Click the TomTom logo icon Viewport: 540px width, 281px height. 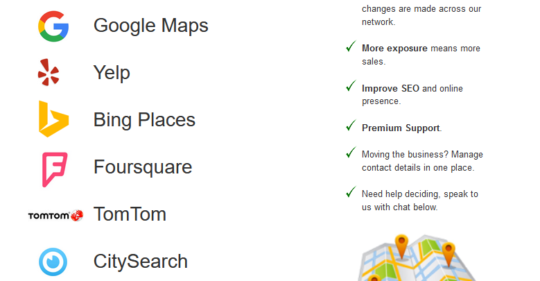(55, 215)
